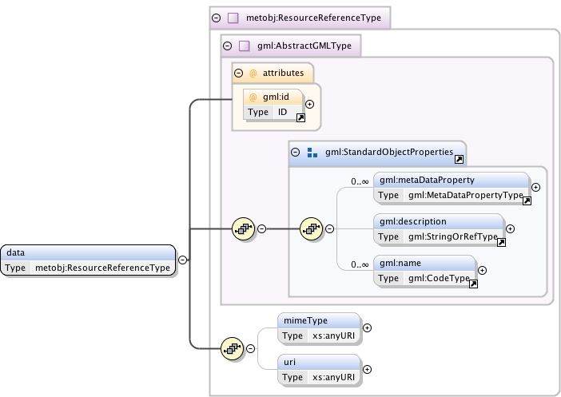Select the gml:description element title
Screen dimensions: 561x397
pyautogui.click(x=413, y=222)
